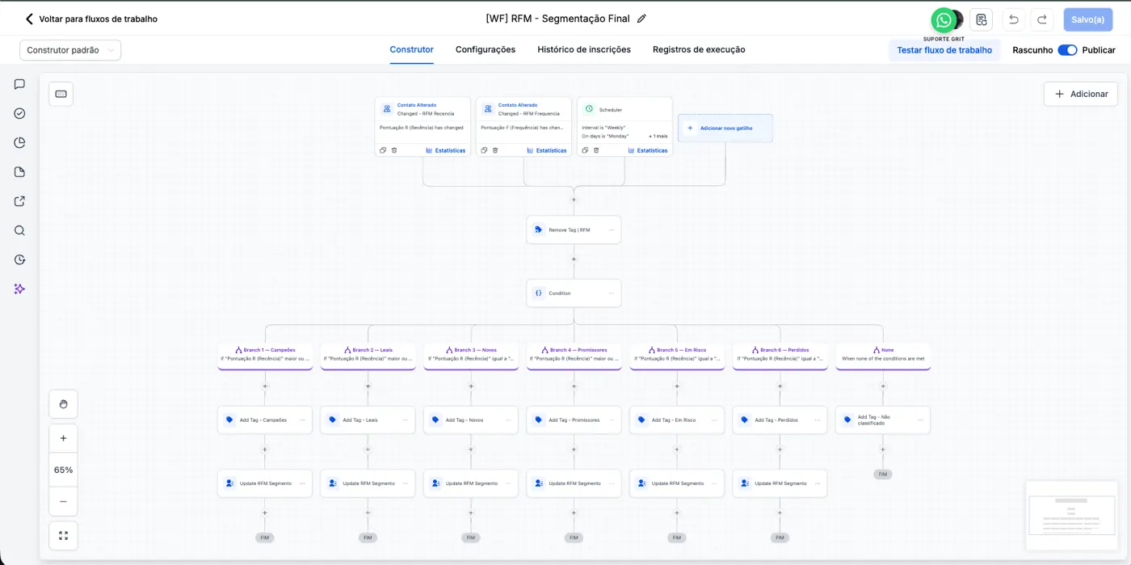1131x565 pixels.
Task: Select the Branch 5 — Em Risco node
Action: (x=677, y=355)
